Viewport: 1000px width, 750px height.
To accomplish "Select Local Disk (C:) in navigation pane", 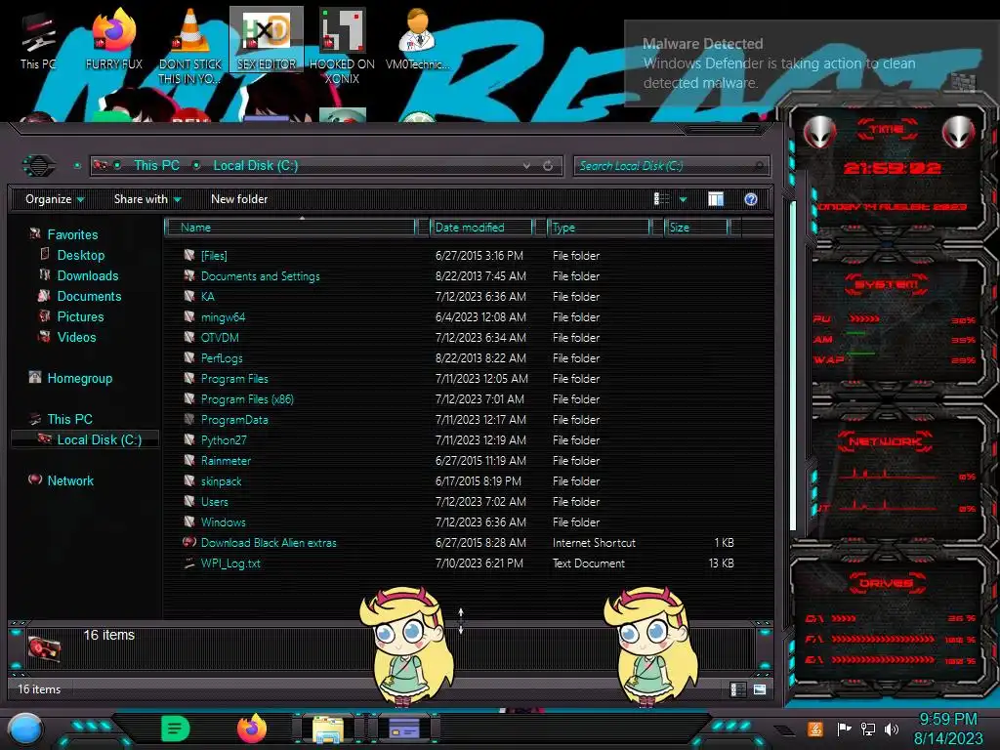I will pos(85,440).
